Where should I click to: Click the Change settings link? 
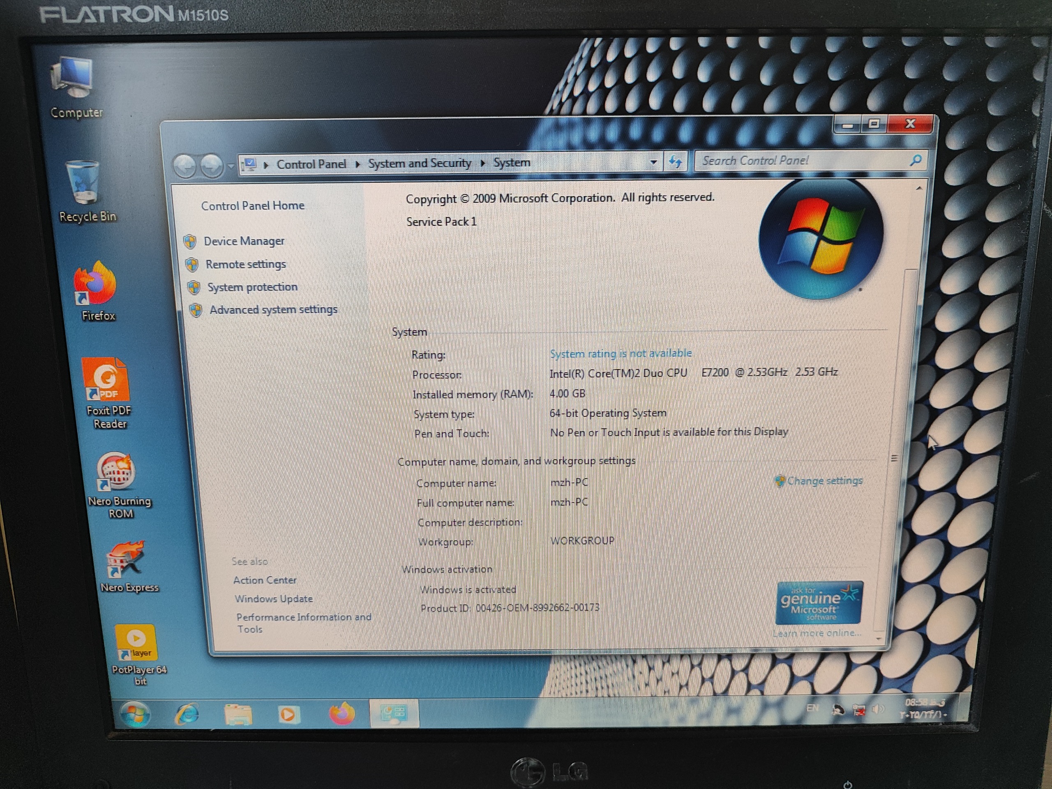tap(824, 481)
